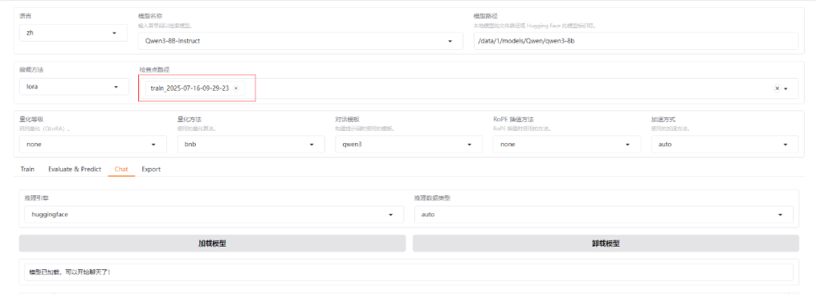
Task: Click the model path field /data/1/models/Qwen/qwen3-8b
Action: (x=636, y=41)
